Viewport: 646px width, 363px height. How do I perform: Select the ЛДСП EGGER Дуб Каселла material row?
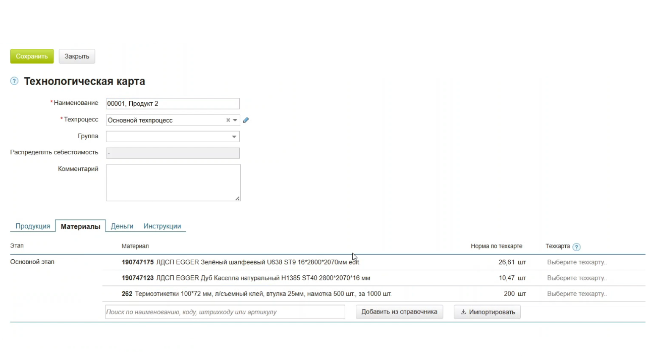click(262, 278)
